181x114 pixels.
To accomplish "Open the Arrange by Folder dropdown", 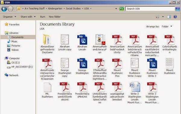I will click(x=167, y=26).
